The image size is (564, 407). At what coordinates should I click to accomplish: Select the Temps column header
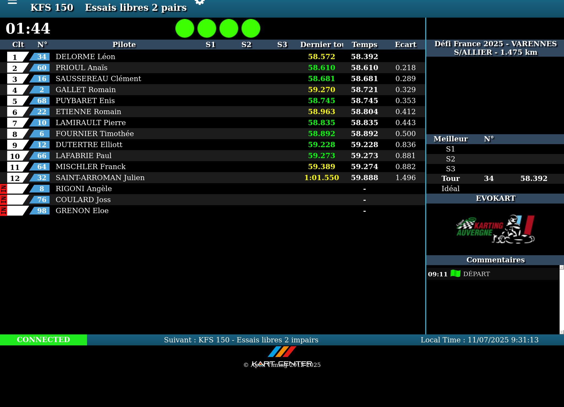pyautogui.click(x=364, y=45)
